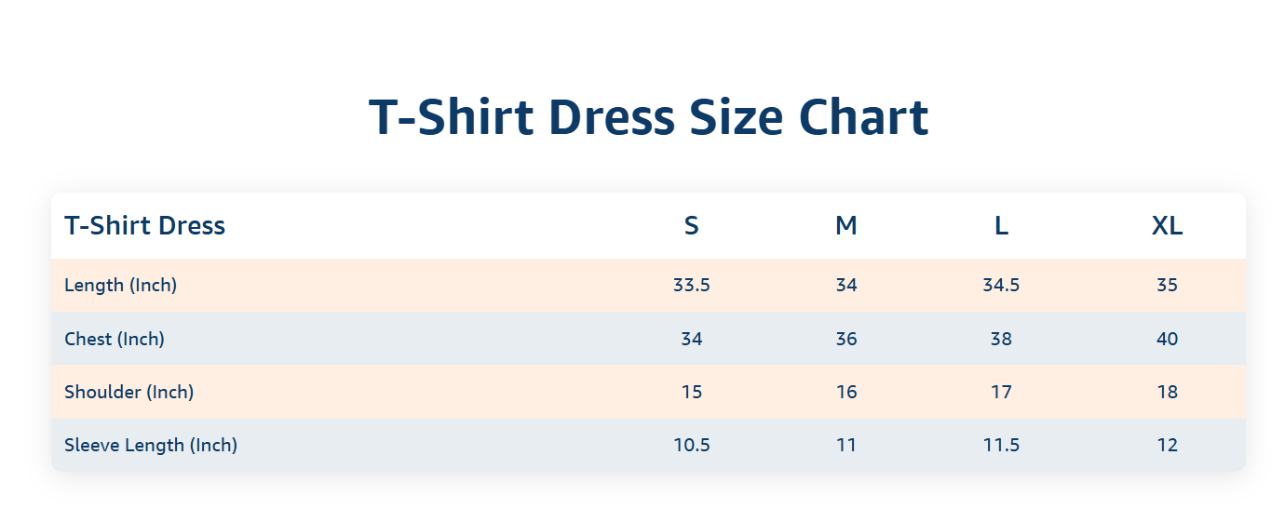Click the S size column header
The image size is (1285, 522).
(691, 225)
